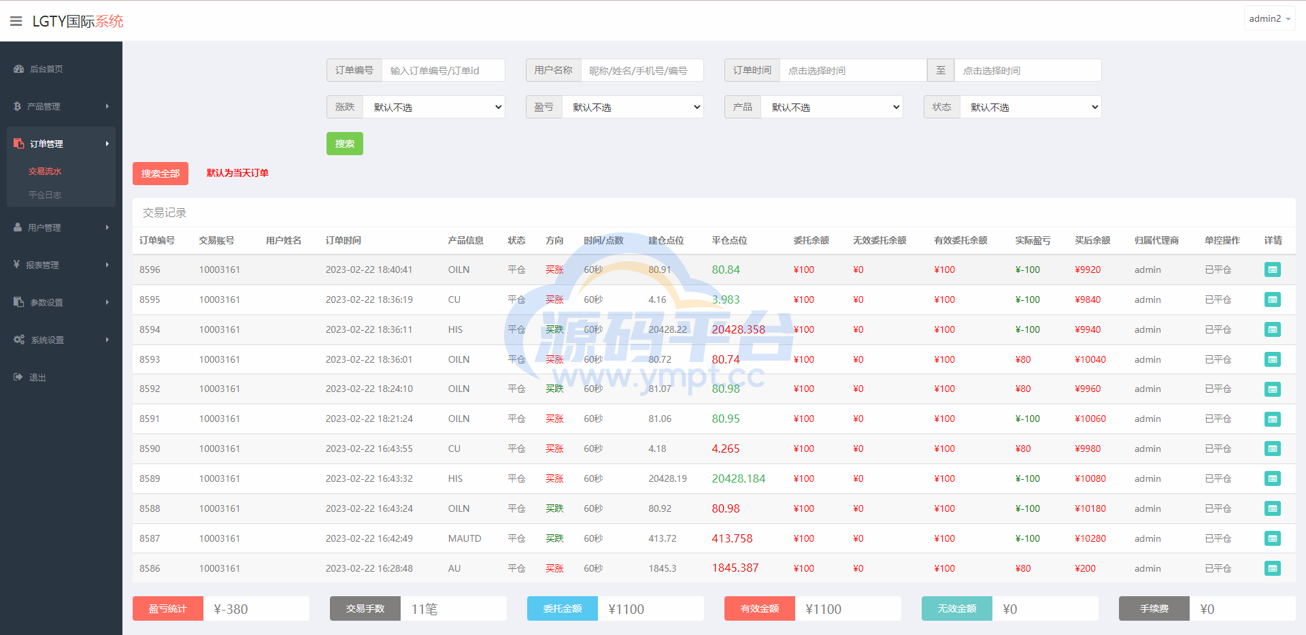
Task: Click the order icon beside 订单管理
Action: [x=18, y=144]
